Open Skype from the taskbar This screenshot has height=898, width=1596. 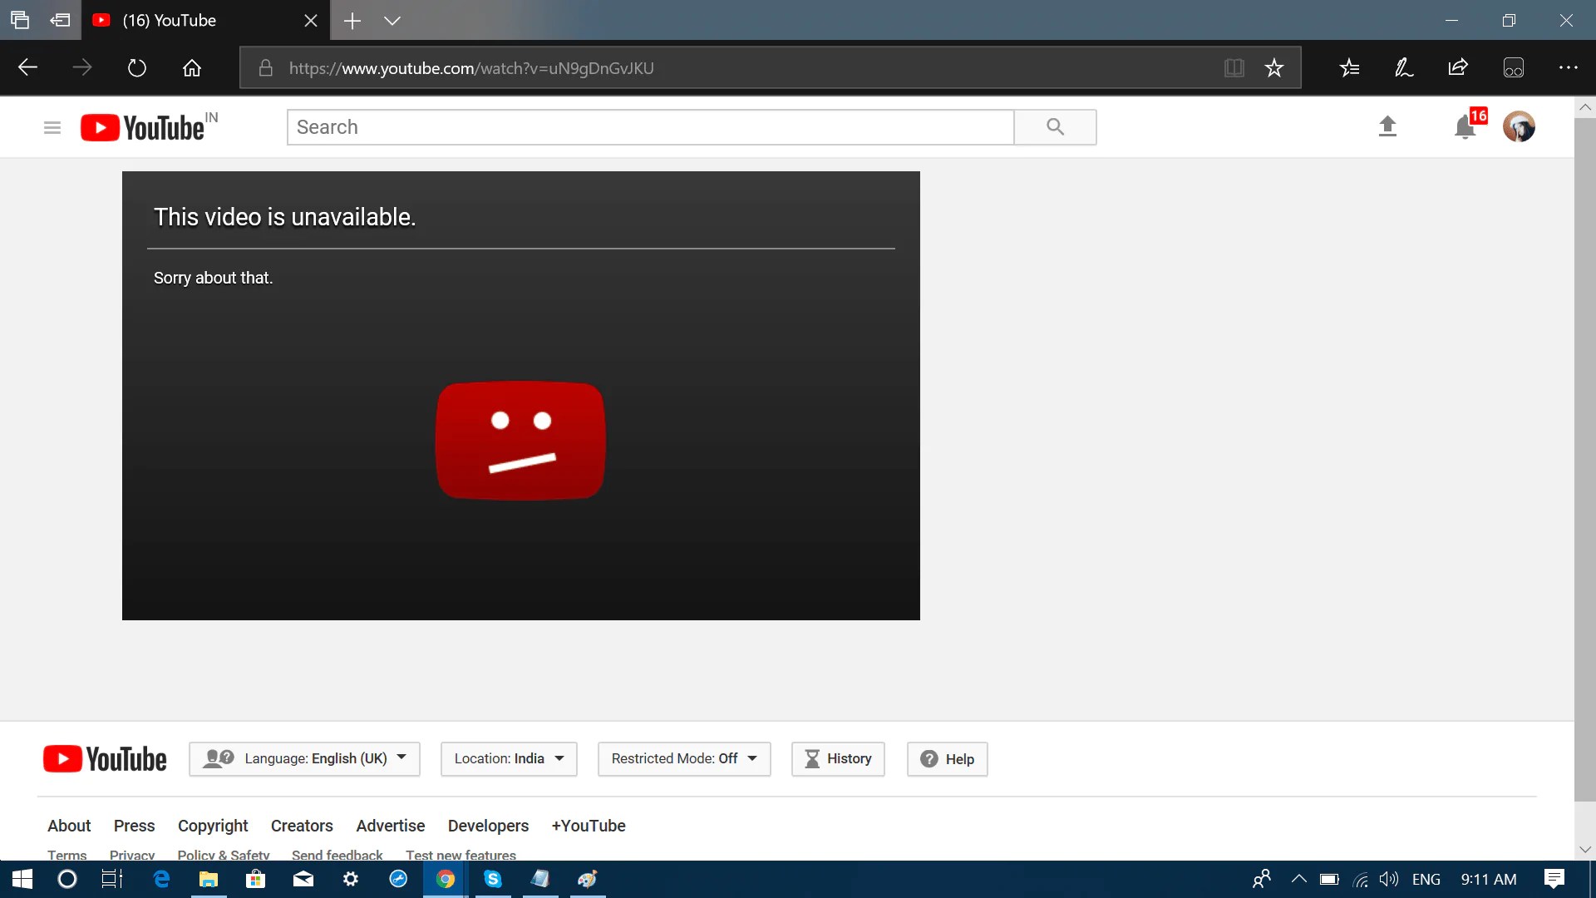pos(493,879)
